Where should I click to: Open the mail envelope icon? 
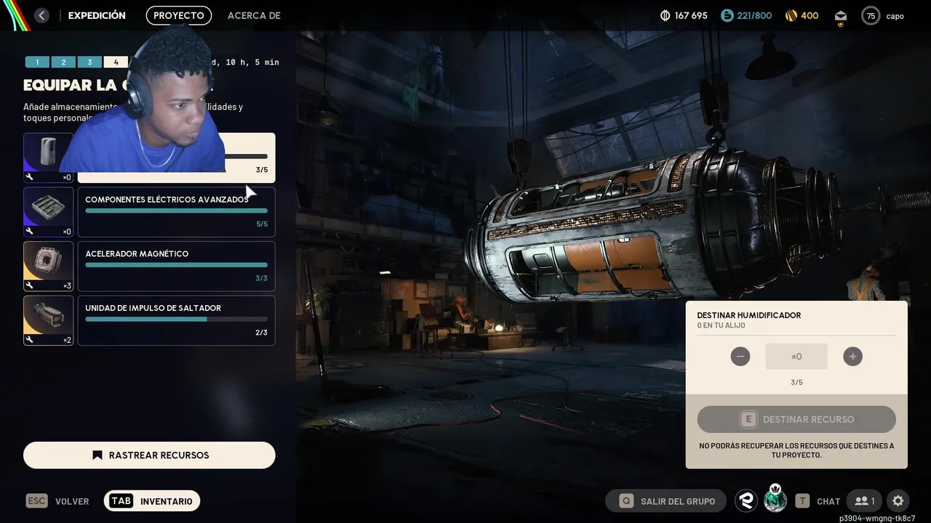[x=840, y=15]
